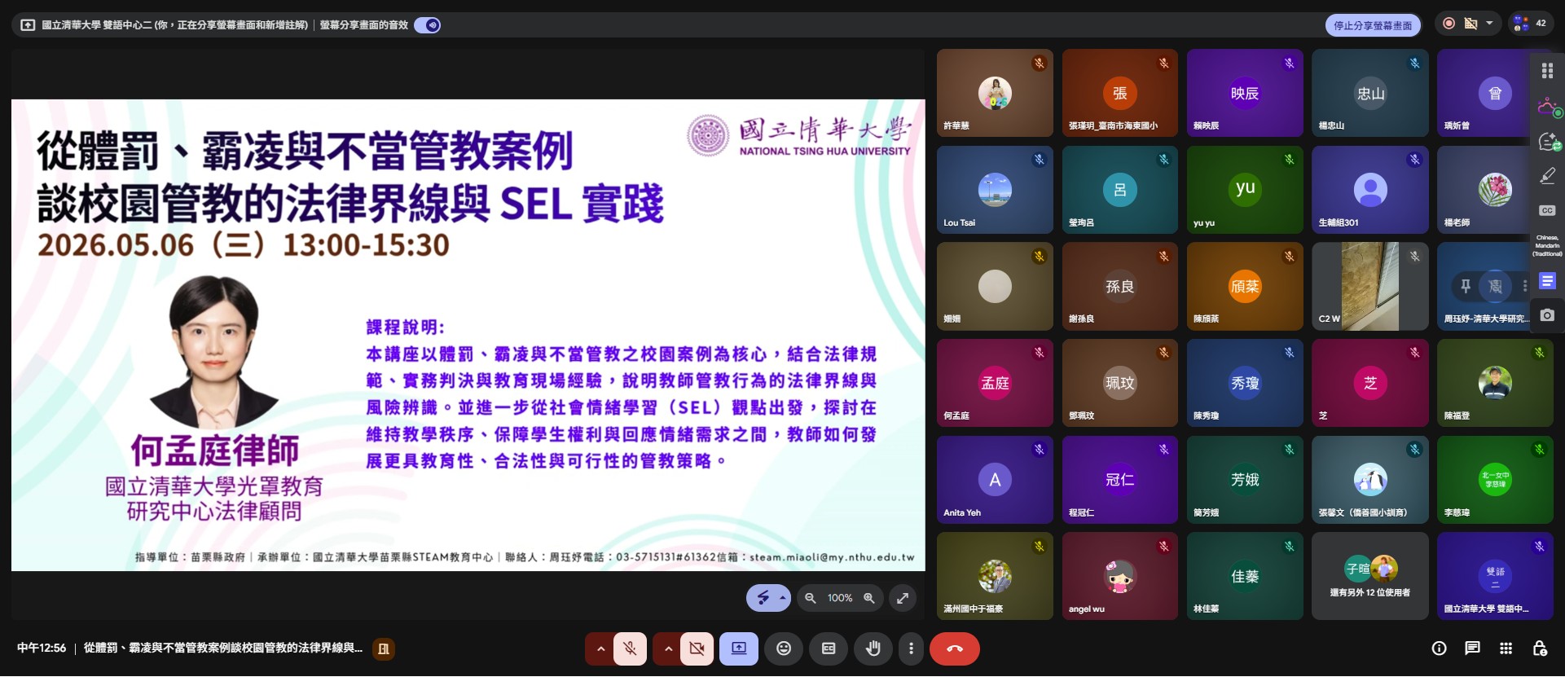Open the emoji reactions button
Screen dimensions: 1565x677
[x=784, y=649]
